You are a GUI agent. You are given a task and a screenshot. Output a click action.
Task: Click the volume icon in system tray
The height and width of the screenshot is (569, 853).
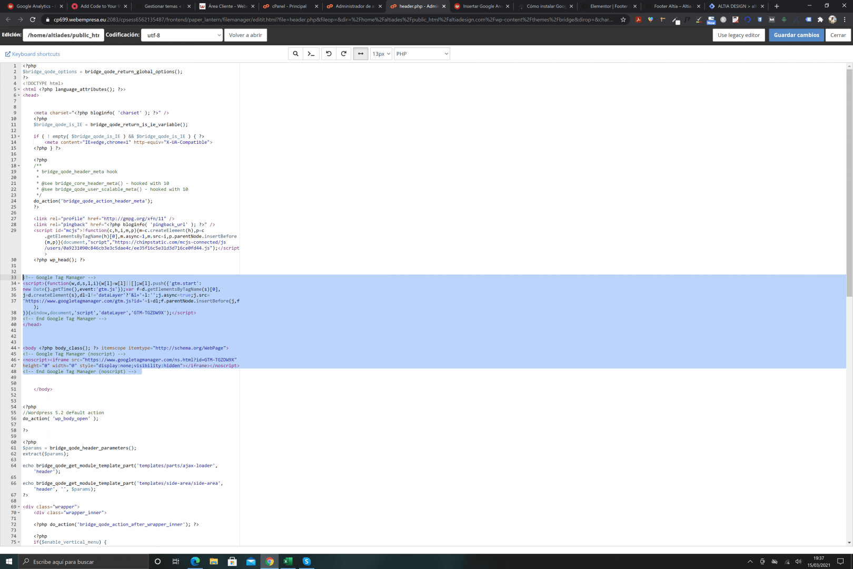point(799,562)
